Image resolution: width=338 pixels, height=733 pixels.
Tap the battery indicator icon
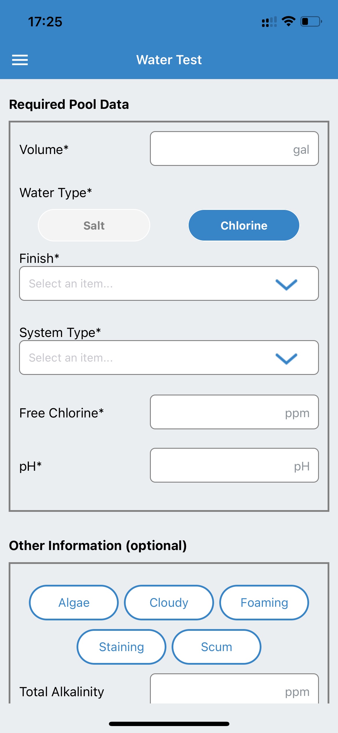pos(311,21)
